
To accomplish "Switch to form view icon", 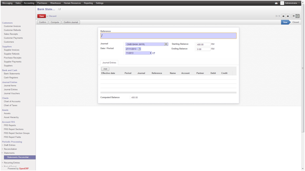I will coord(297,16).
